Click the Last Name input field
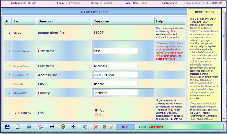 click(116, 66)
